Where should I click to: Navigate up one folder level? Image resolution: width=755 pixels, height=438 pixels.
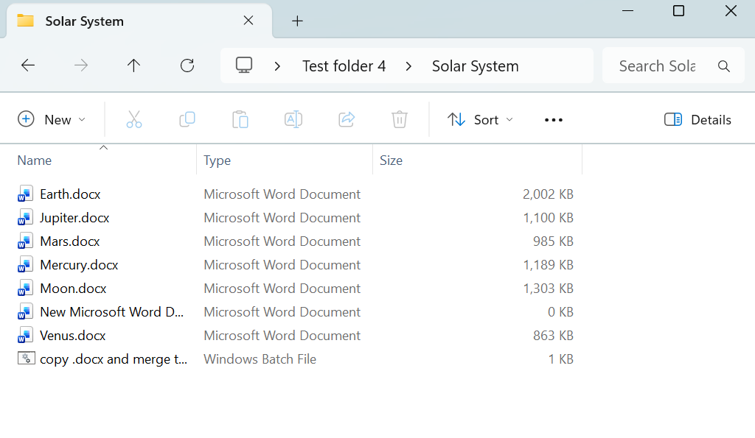133,66
